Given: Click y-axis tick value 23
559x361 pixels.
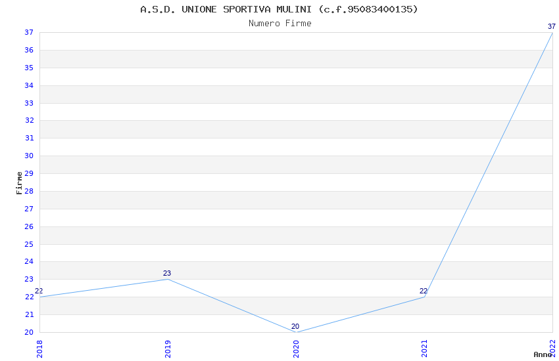Looking at the screenshot, I should click(29, 279).
